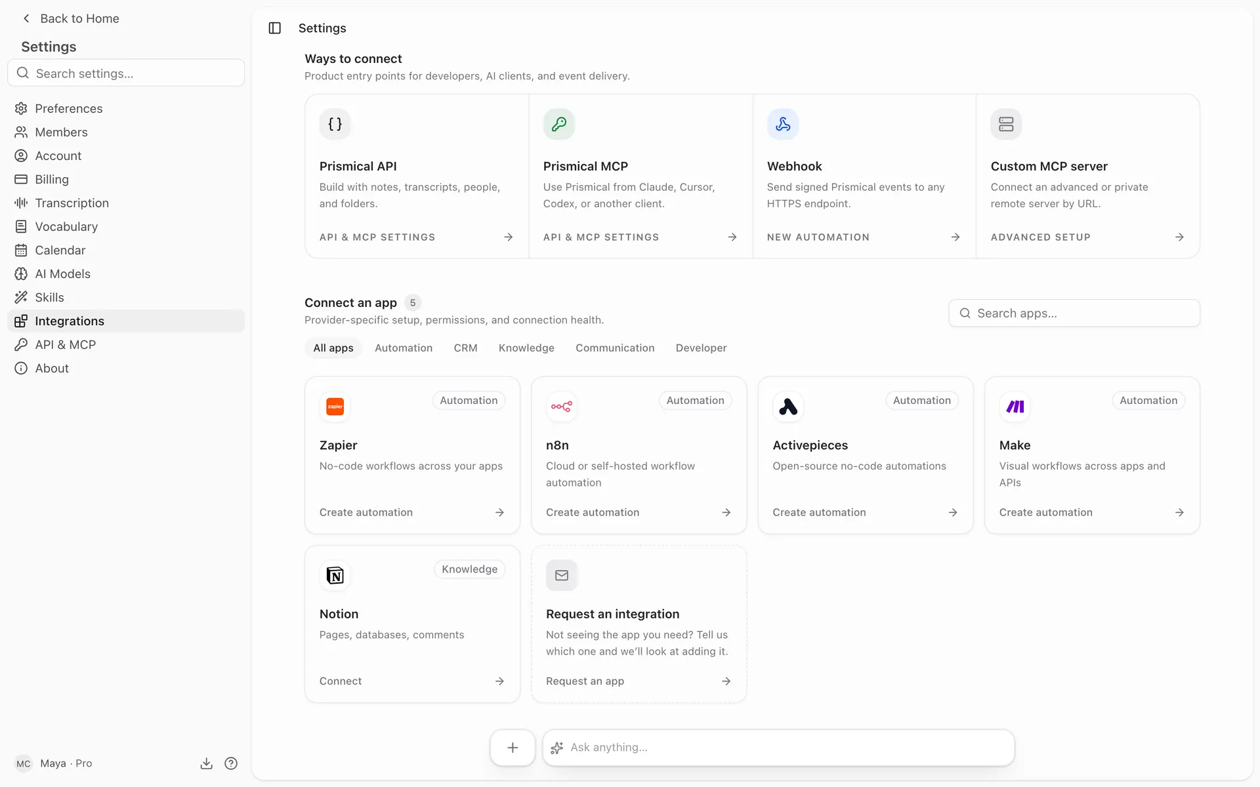Open Account settings
The width and height of the screenshot is (1260, 787).
(x=126, y=156)
